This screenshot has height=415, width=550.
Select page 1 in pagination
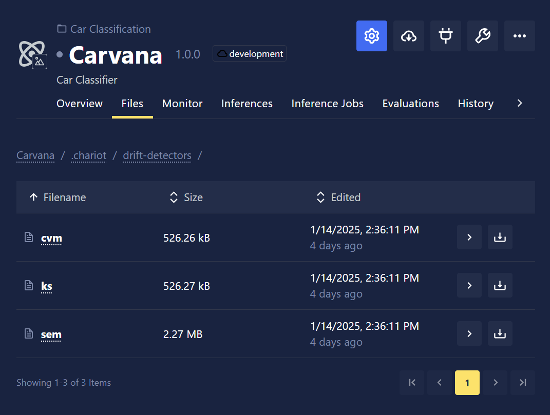point(467,383)
